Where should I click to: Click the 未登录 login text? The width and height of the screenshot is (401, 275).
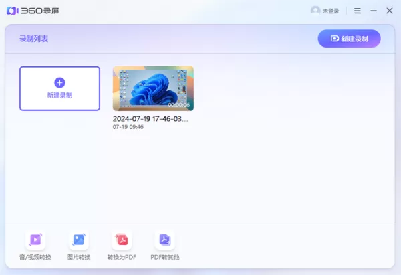coord(331,11)
